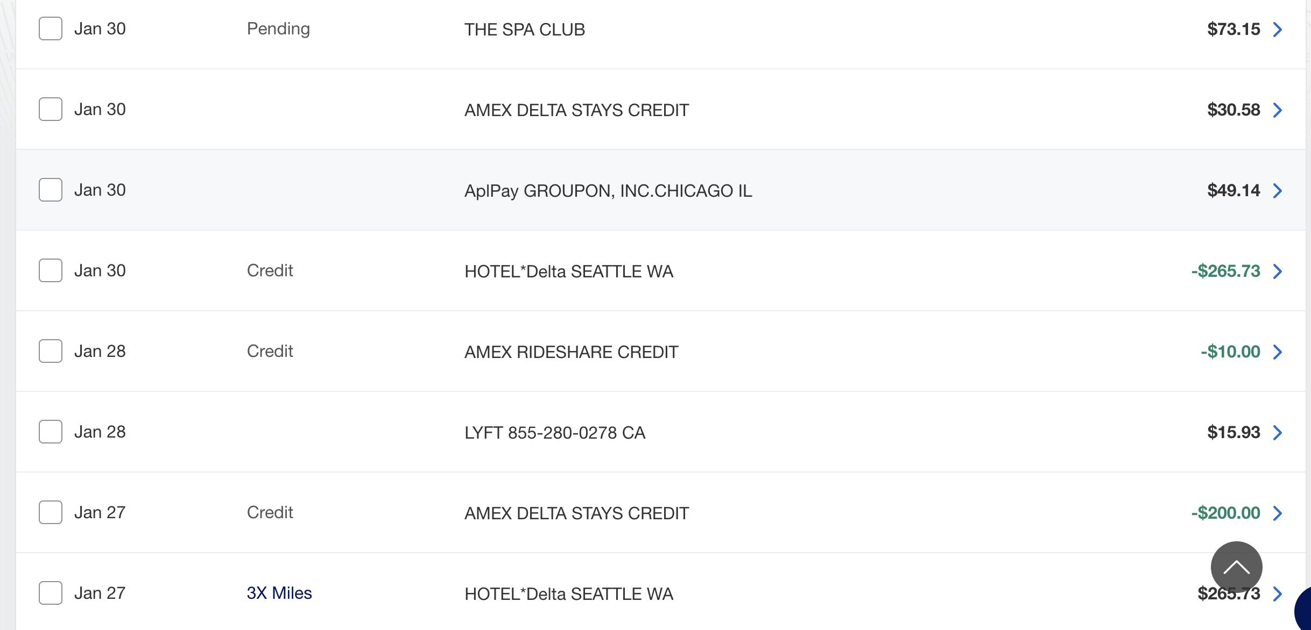1311x630 pixels.
Task: Open the AplPay GROUPON, INC. transaction
Action: click(608, 191)
